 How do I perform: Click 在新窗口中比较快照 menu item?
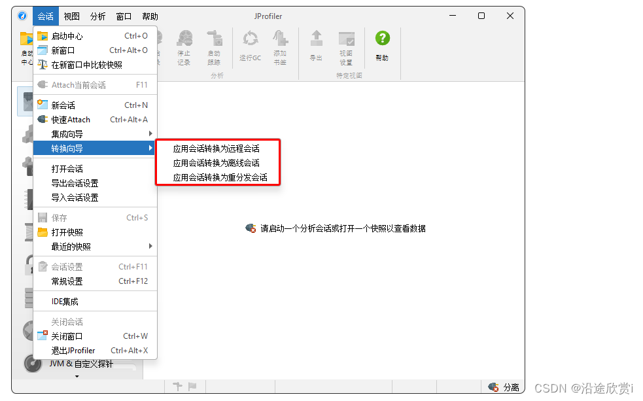[95, 65]
